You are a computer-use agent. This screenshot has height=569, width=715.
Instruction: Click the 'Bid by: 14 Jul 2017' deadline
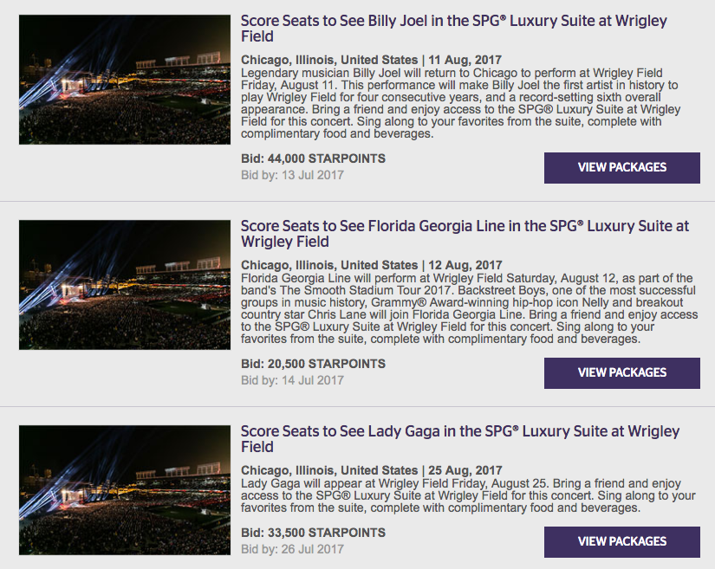(292, 380)
